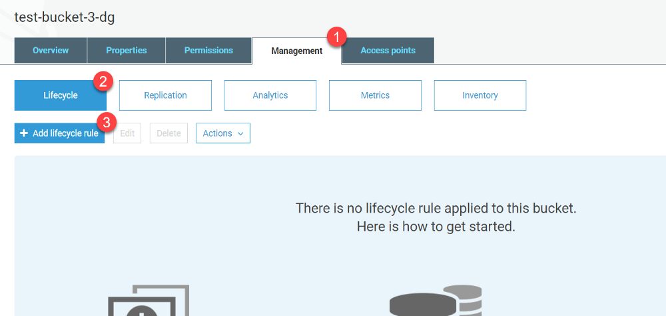Click the disabled Edit button
The image size is (666, 316).
tap(127, 133)
